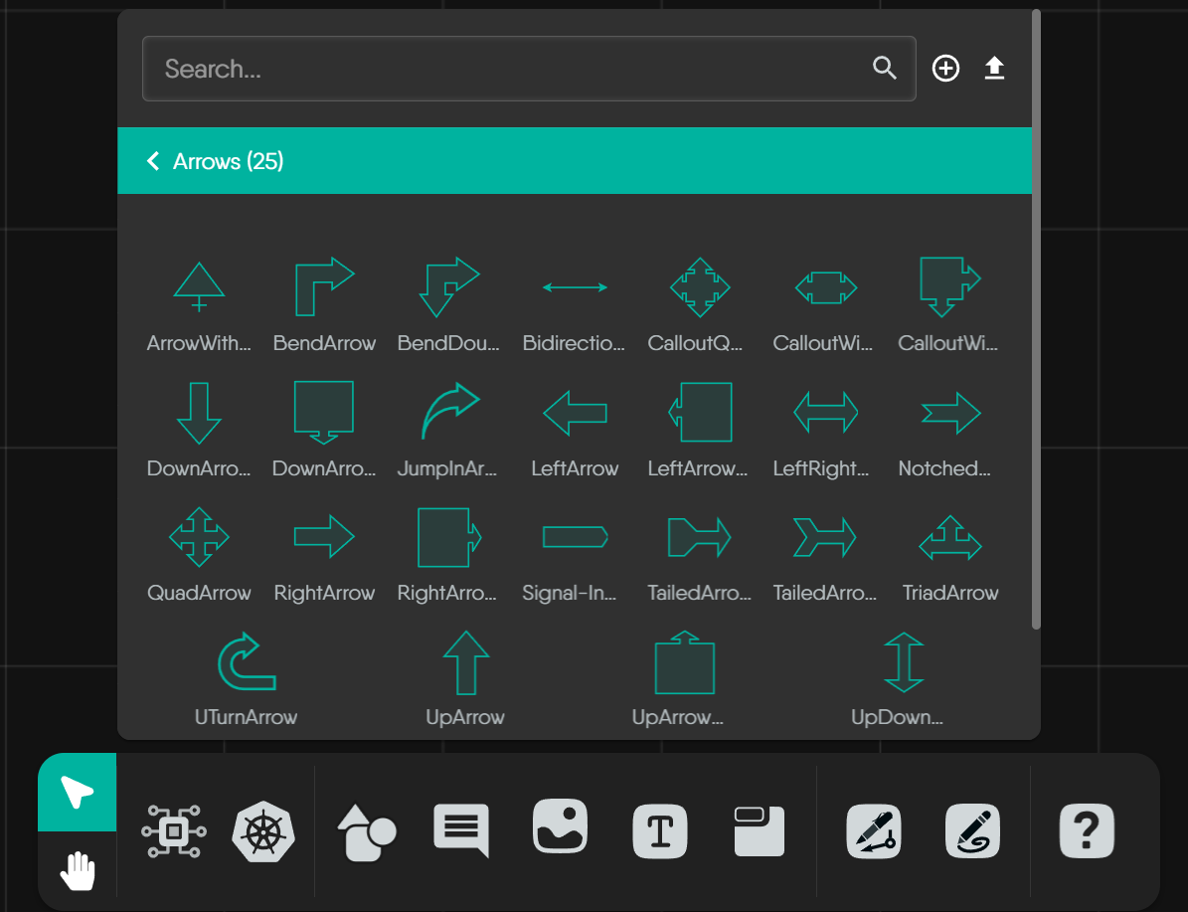Select the basic shapes tool

coord(366,832)
